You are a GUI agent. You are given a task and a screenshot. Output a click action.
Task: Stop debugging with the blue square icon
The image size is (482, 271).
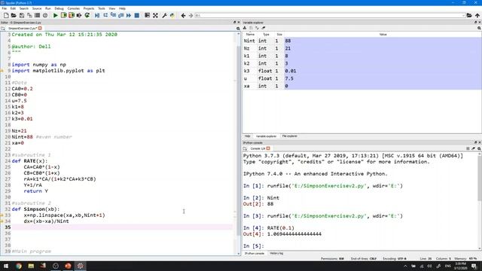pyautogui.click(x=137, y=15)
